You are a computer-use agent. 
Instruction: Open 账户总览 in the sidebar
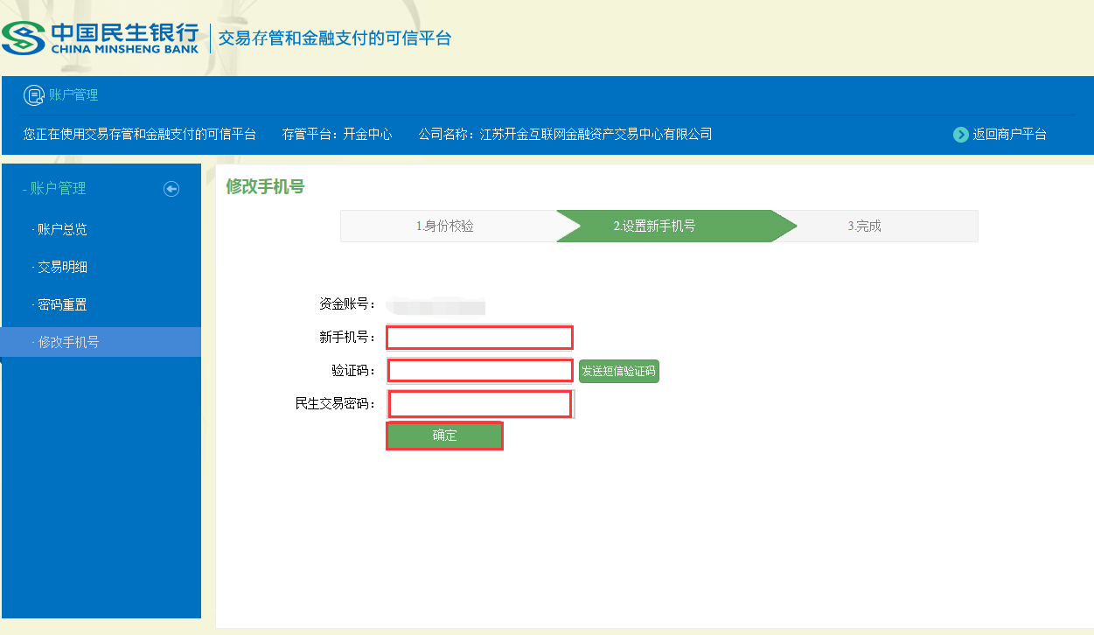pos(61,230)
